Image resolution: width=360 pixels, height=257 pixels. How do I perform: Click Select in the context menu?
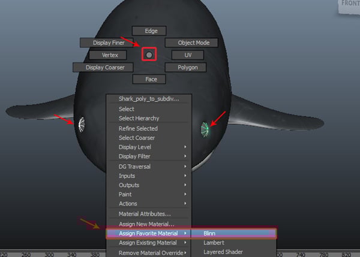tap(149, 109)
